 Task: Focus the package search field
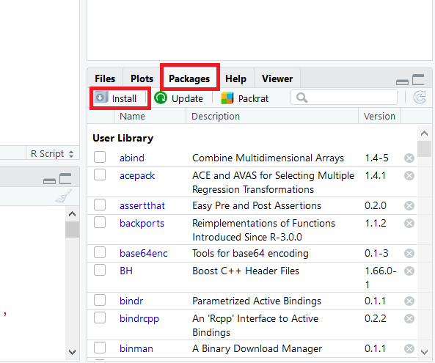pos(344,98)
